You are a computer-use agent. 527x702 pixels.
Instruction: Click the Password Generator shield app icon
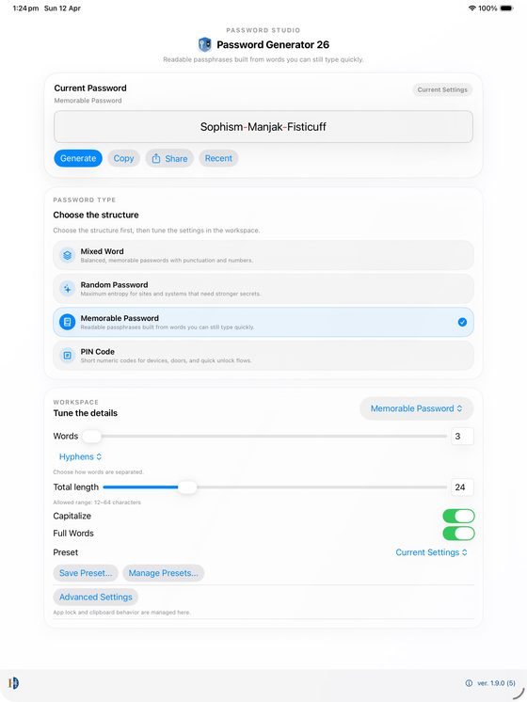(204, 44)
